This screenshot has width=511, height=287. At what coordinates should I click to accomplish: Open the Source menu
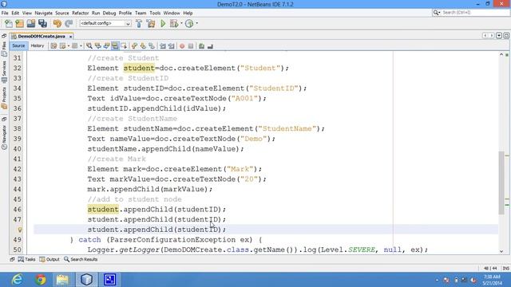pos(62,13)
